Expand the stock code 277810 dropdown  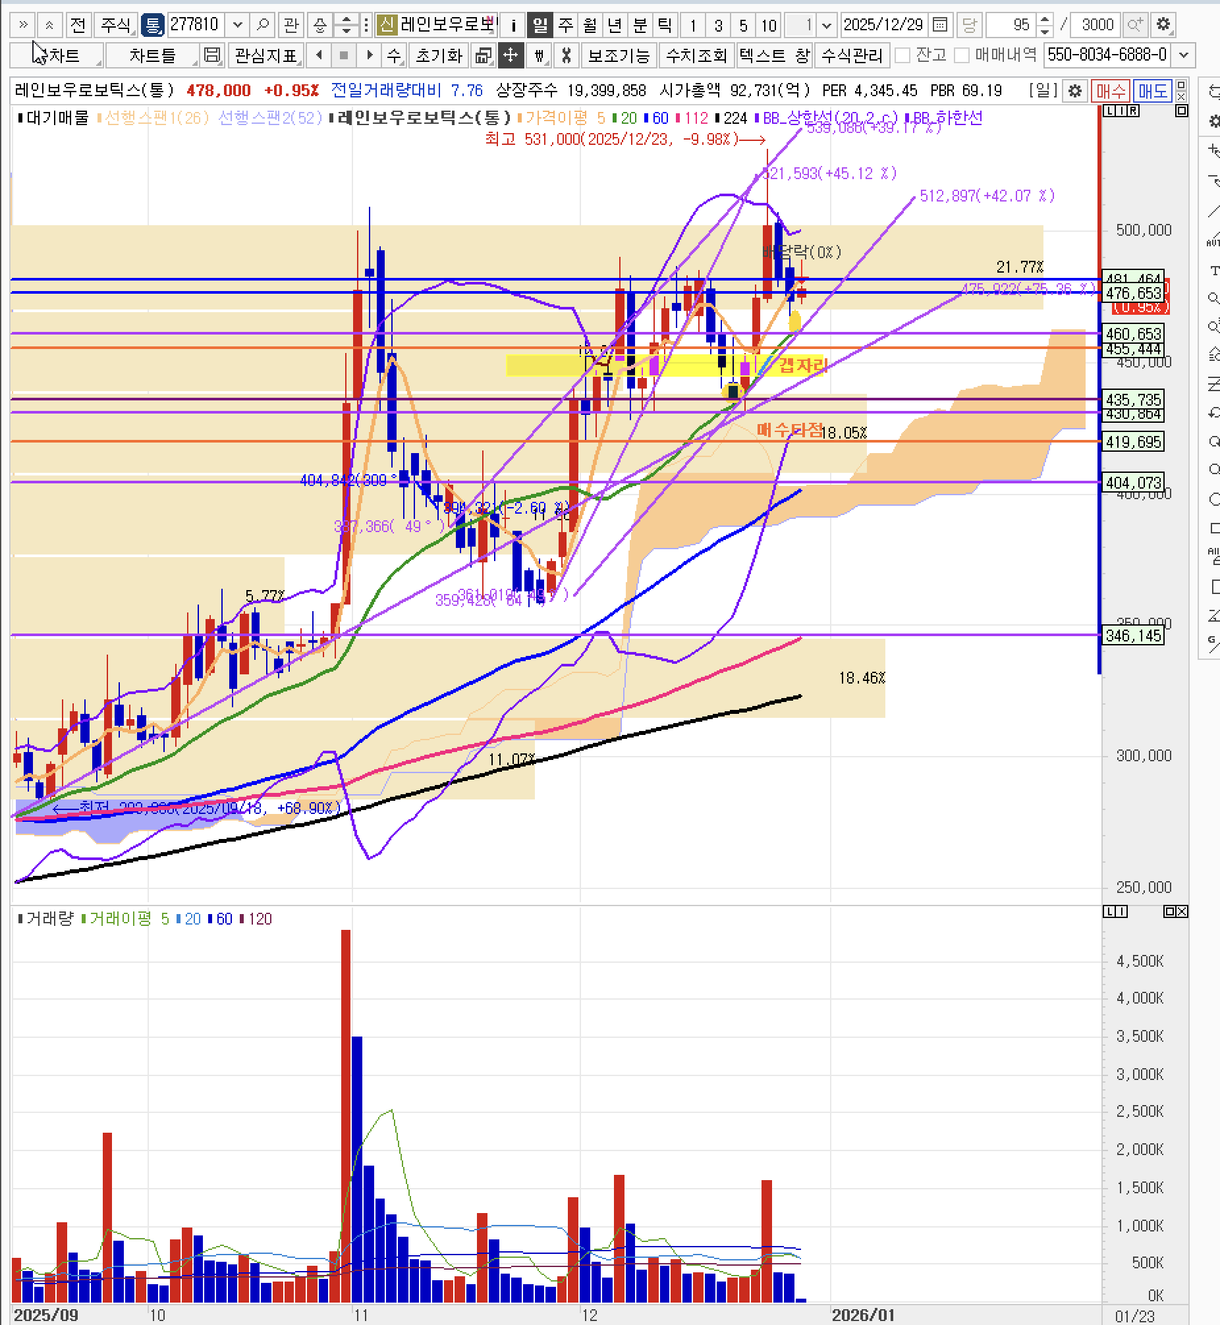point(238,25)
